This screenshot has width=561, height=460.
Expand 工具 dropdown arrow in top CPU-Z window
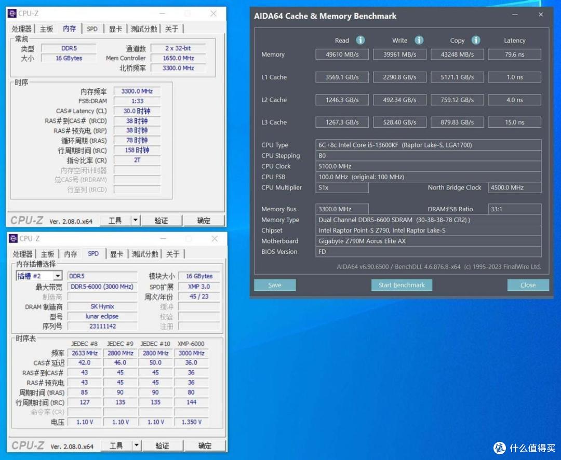pyautogui.click(x=136, y=221)
